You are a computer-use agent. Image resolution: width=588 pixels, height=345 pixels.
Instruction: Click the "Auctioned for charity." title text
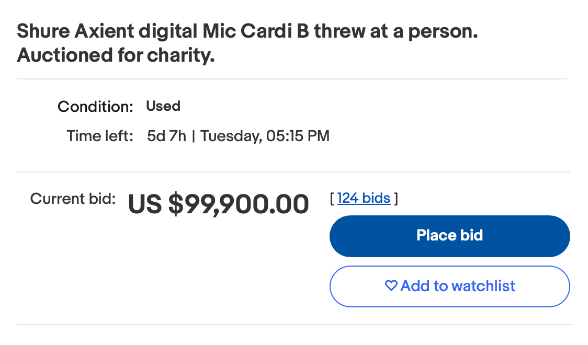[116, 55]
